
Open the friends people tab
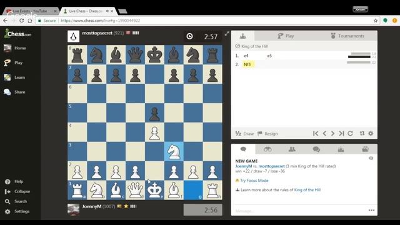(x=292, y=149)
